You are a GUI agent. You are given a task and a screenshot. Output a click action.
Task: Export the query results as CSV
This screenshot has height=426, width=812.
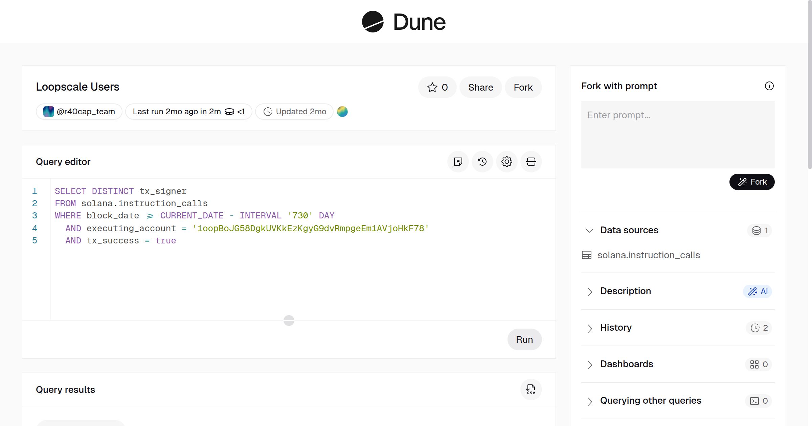point(531,389)
